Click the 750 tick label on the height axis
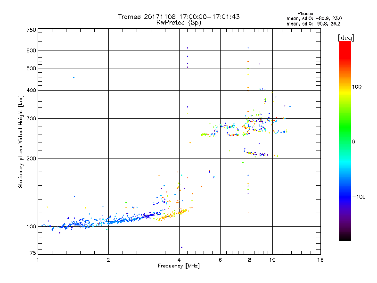 pyautogui.click(x=31, y=30)
